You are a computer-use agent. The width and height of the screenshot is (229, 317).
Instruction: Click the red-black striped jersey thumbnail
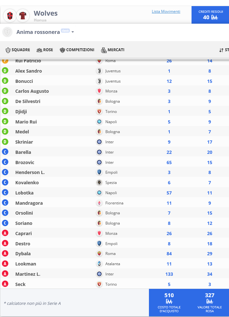coord(23,16)
